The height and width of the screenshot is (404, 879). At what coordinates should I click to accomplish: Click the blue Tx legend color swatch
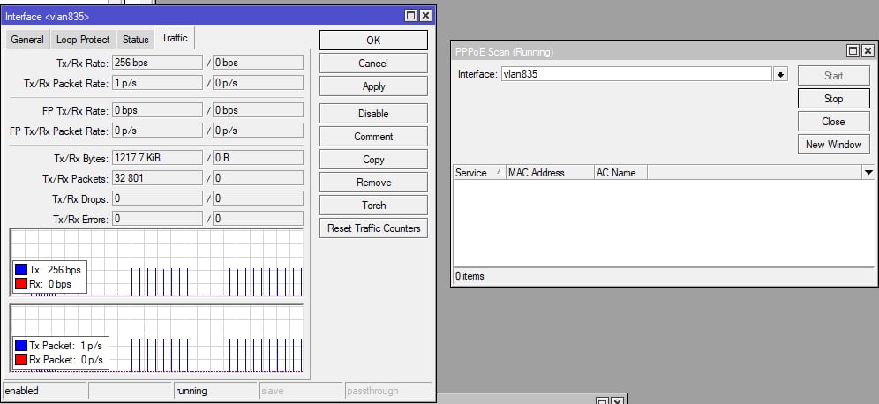point(21,269)
